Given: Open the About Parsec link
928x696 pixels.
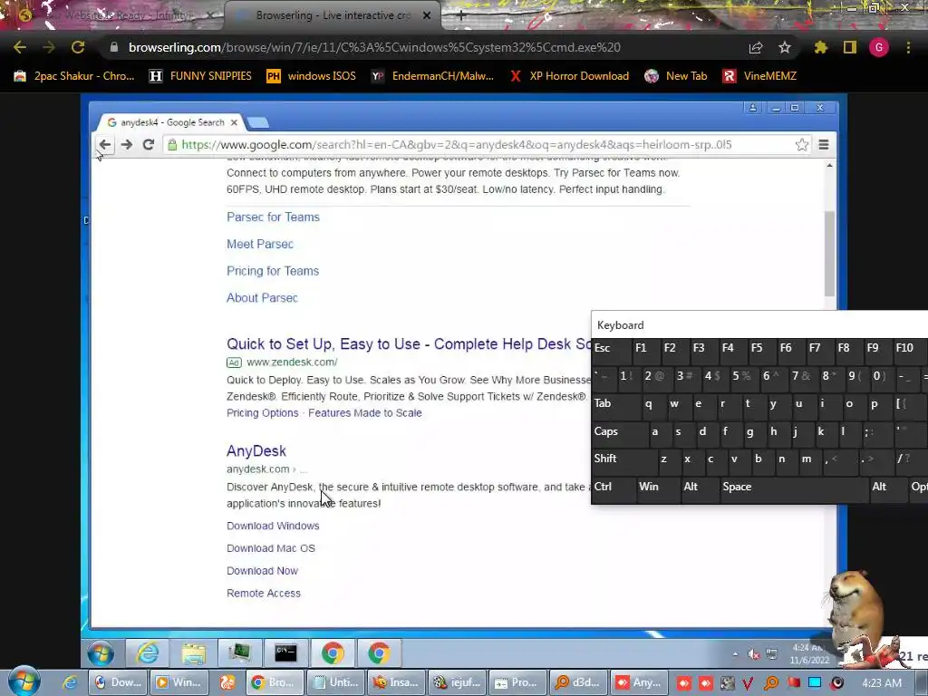Looking at the screenshot, I should click(x=262, y=297).
